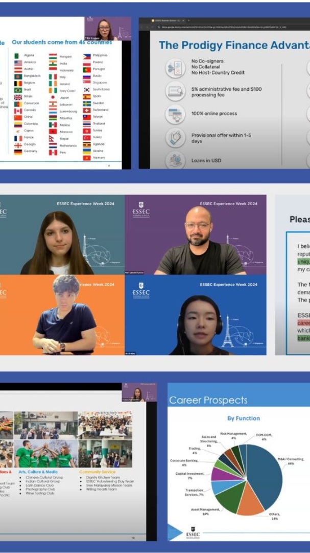Click 'No Host-Country Credit' text
310x553 pixels.
tap(218, 73)
